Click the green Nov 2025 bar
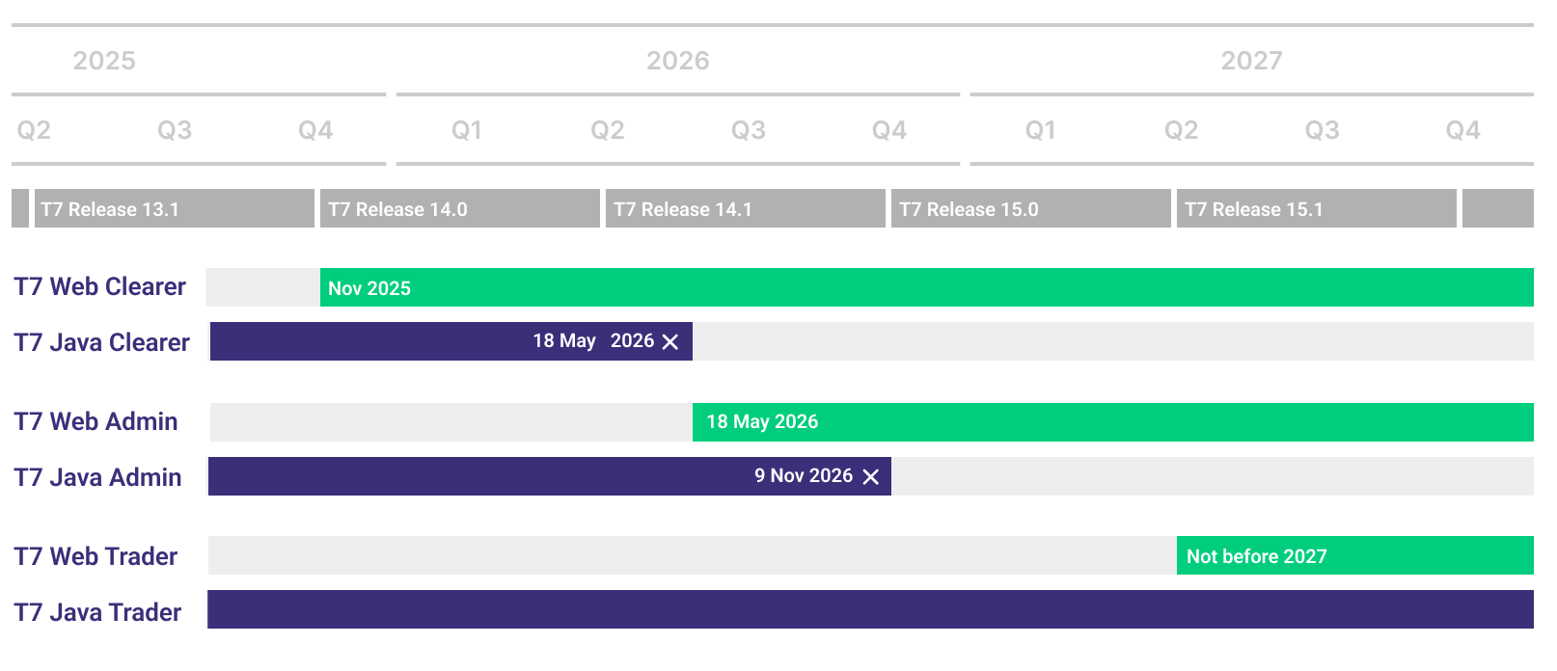 (x=926, y=288)
